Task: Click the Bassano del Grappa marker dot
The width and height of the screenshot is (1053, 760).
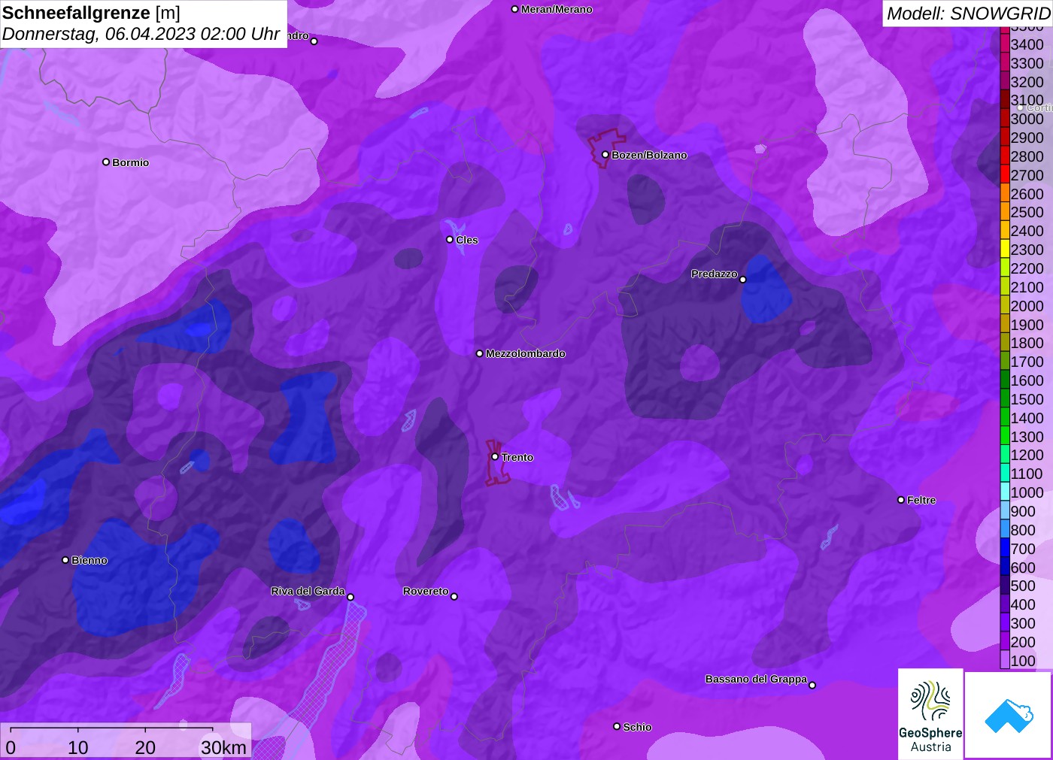Action: tap(812, 685)
